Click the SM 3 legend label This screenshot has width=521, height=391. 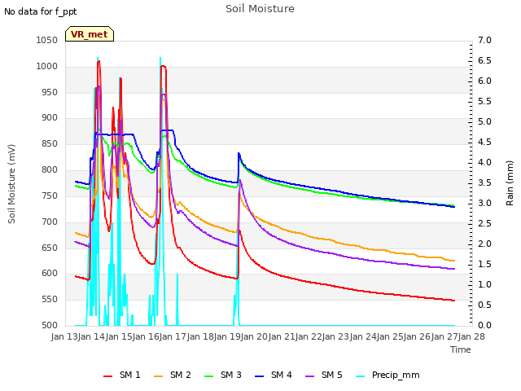click(231, 375)
